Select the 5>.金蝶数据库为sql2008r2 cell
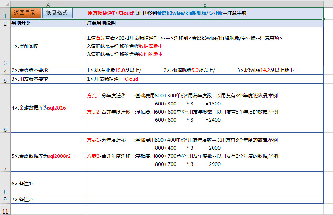Image resolution: width=333 pixels, height=215 pixels. [x=48, y=156]
